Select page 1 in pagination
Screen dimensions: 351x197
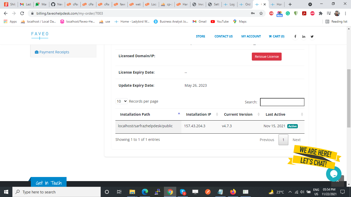click(283, 140)
